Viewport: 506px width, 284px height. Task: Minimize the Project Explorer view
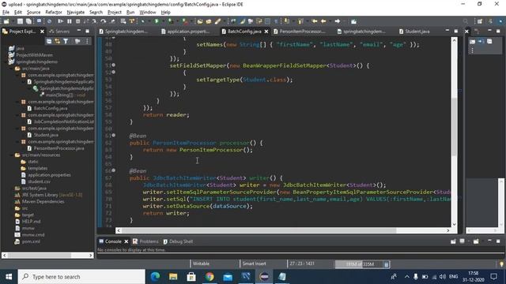coord(79,31)
